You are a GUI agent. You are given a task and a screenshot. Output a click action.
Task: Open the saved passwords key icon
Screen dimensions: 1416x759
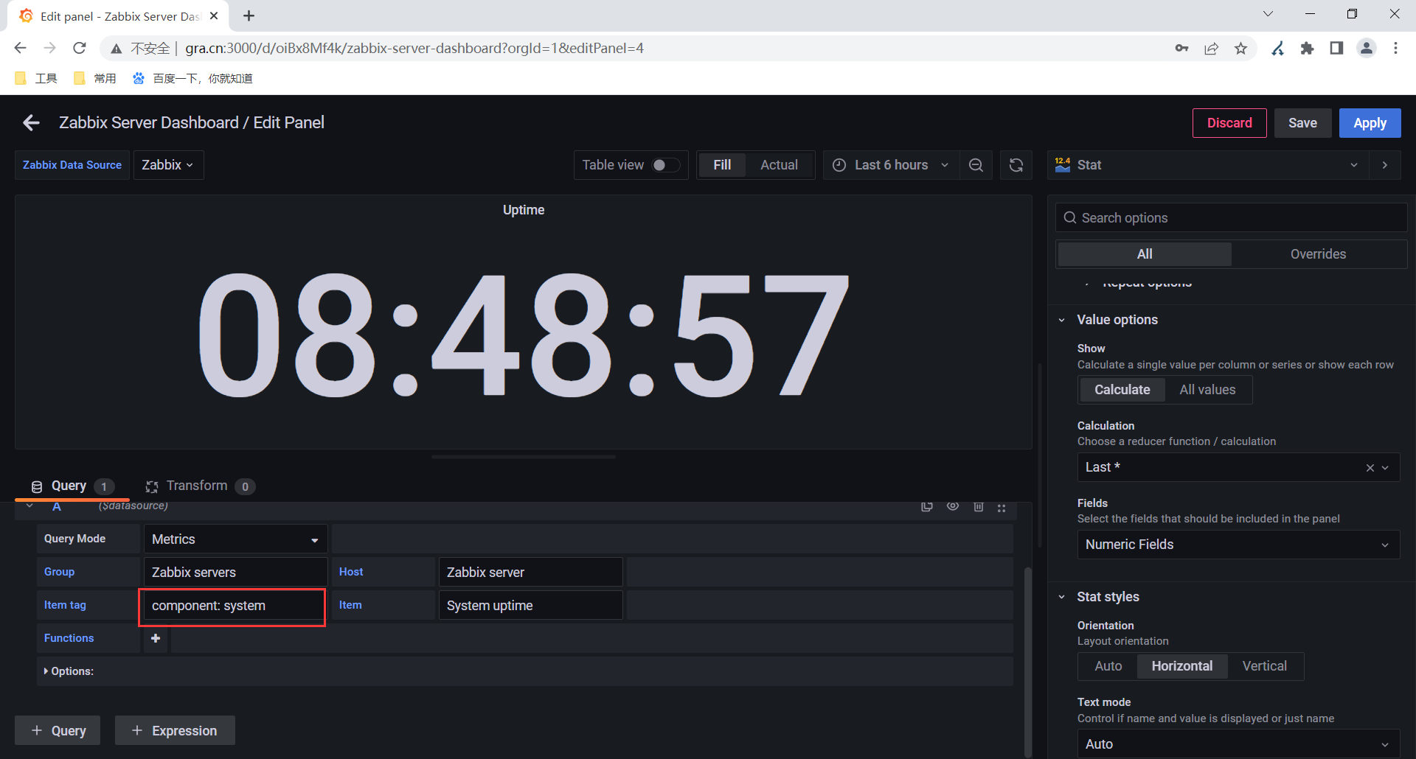tap(1181, 48)
